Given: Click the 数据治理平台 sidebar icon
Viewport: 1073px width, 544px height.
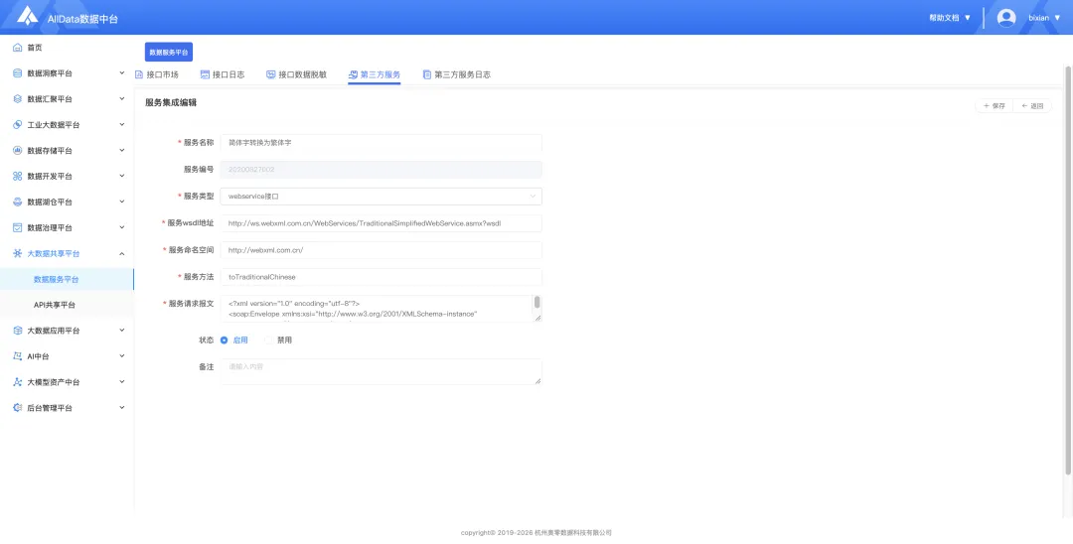Looking at the screenshot, I should coord(18,227).
